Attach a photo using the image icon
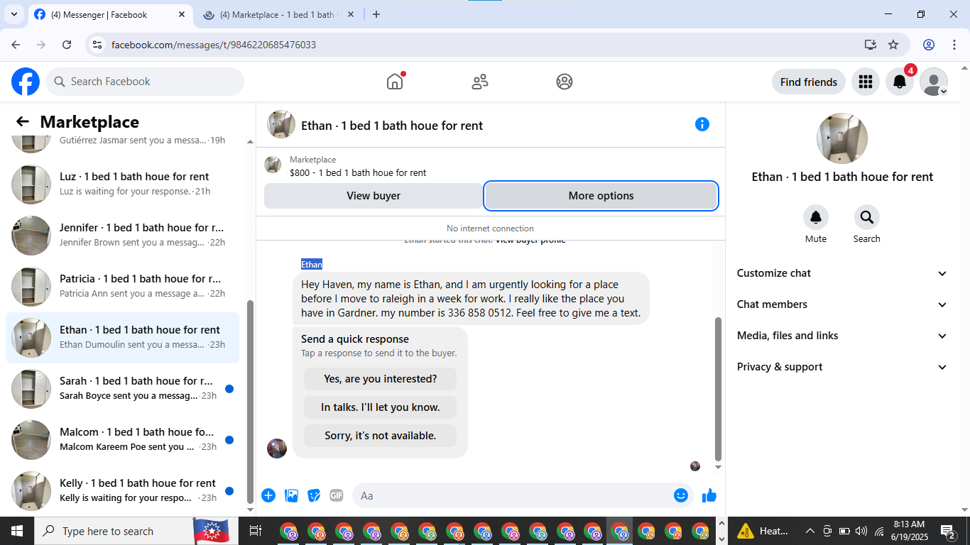This screenshot has height=545, width=970. (x=291, y=495)
